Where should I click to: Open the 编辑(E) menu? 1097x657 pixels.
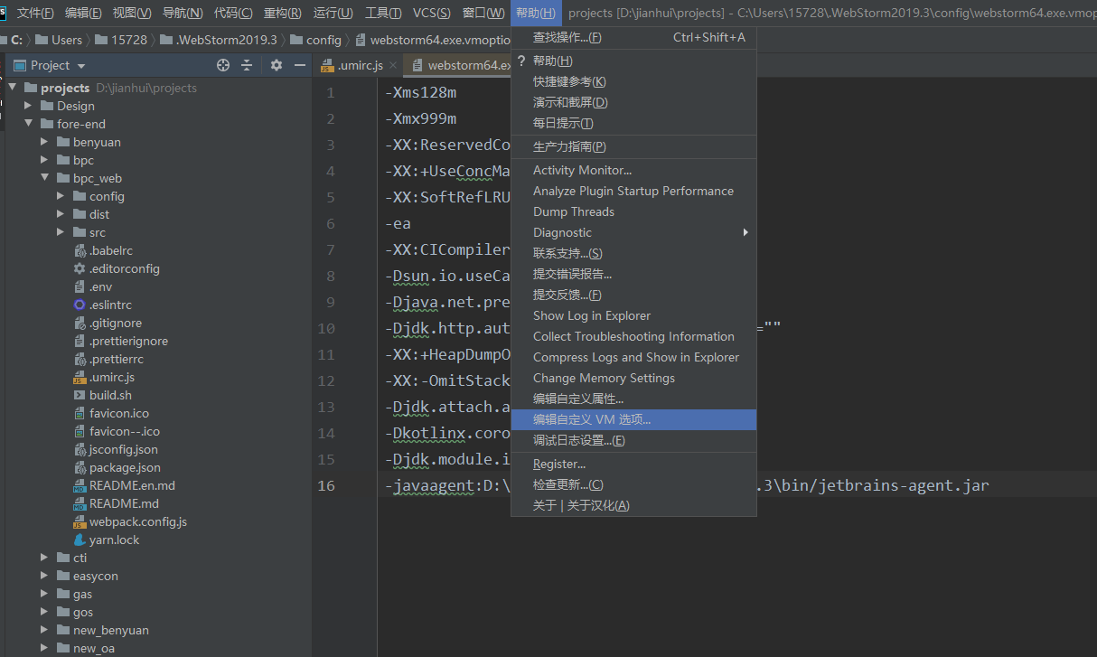83,13
